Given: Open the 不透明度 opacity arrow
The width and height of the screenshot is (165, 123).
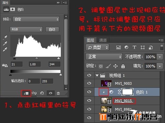Looking at the screenshot, I should [160, 57].
